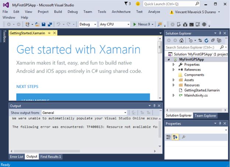The height and width of the screenshot is (167, 230).
Task: Open the Android device manager phone icon
Action: click(178, 24)
